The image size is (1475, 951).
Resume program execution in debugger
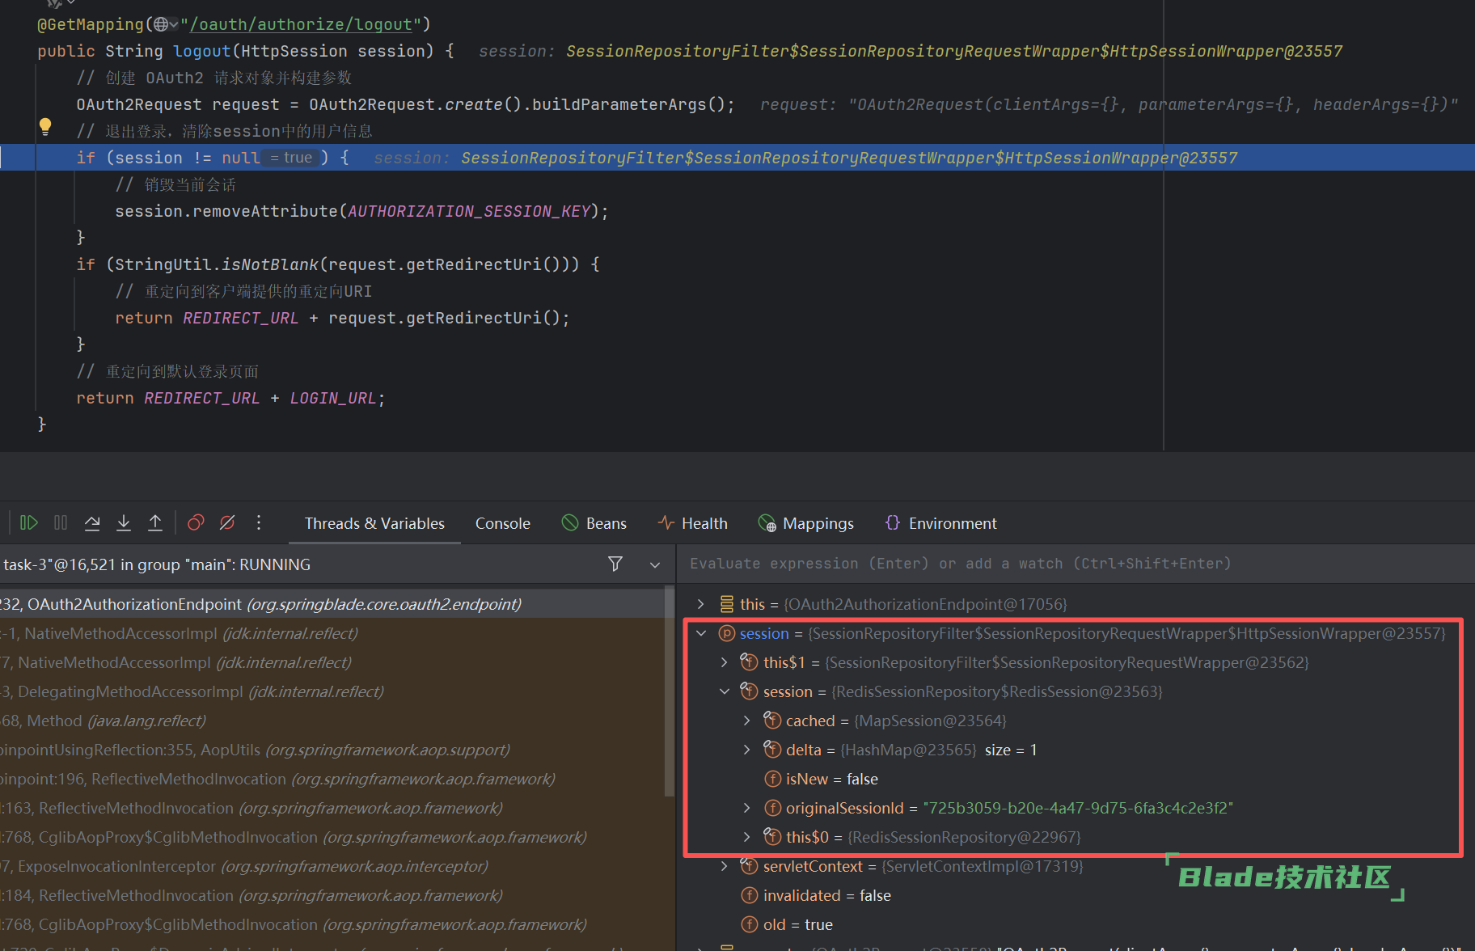coord(28,523)
